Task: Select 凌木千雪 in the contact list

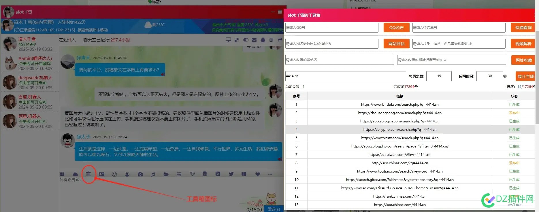Action: (30, 44)
